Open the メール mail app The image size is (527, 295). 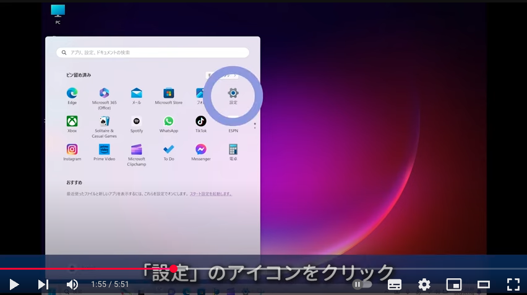click(137, 96)
